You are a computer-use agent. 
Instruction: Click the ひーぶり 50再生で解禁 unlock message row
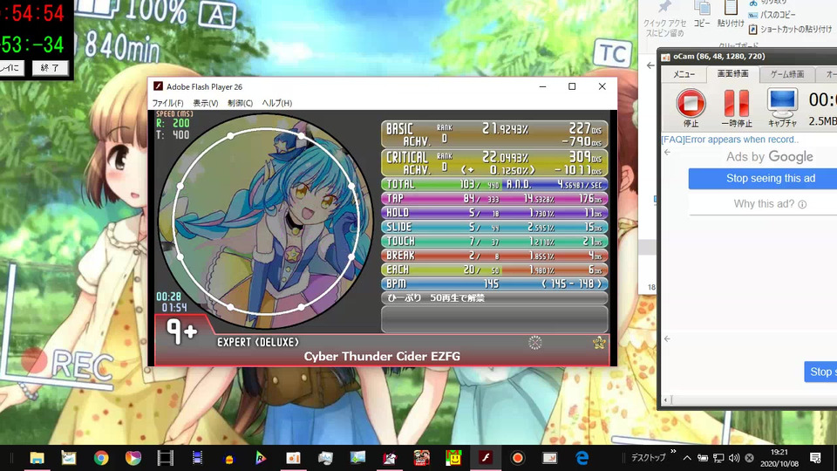click(x=494, y=298)
